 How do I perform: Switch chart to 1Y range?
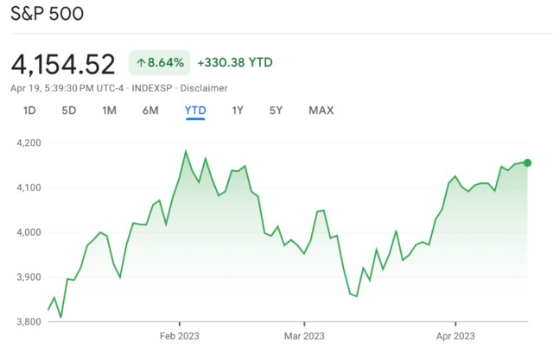[238, 111]
